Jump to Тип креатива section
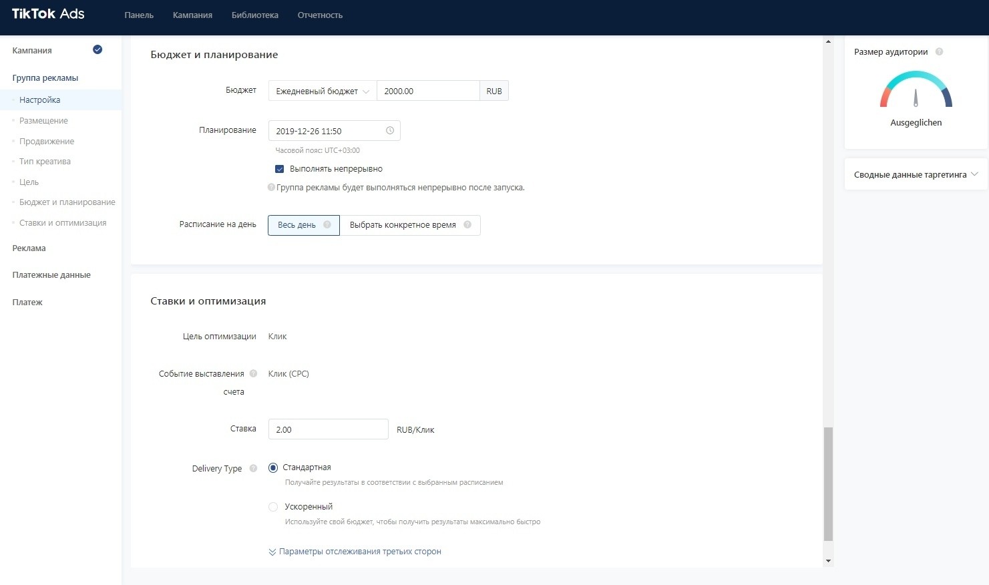This screenshot has height=585, width=989. click(45, 161)
